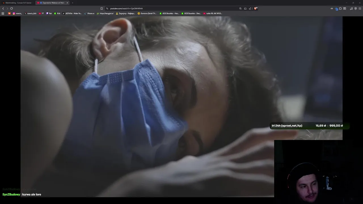
Task: Open the Gomorra (Serial TV... bookmark
Action: point(147,13)
